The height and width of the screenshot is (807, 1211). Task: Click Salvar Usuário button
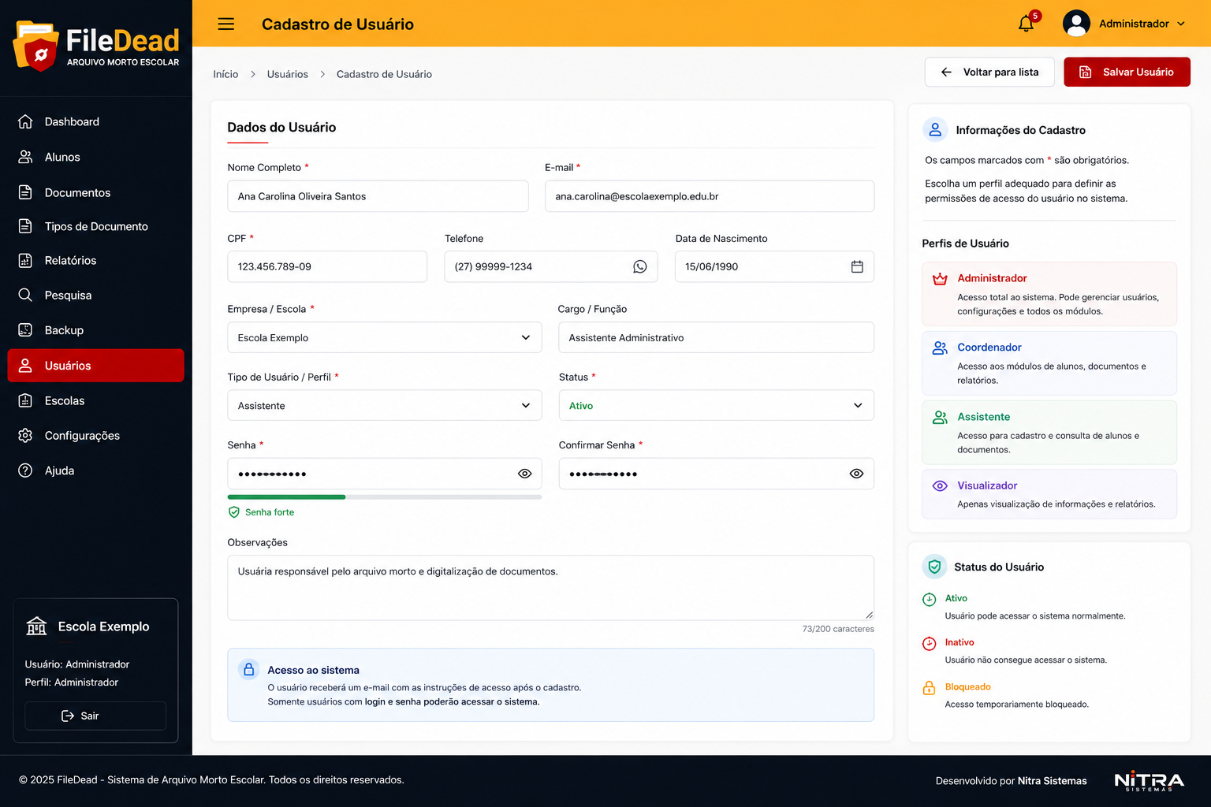click(1127, 72)
